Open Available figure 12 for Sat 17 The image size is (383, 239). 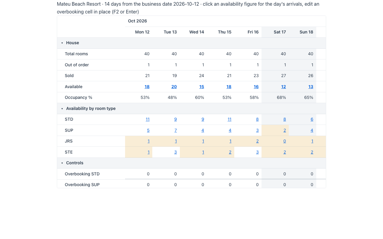point(283,87)
